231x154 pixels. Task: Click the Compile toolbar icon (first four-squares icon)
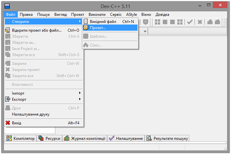pos(158,22)
